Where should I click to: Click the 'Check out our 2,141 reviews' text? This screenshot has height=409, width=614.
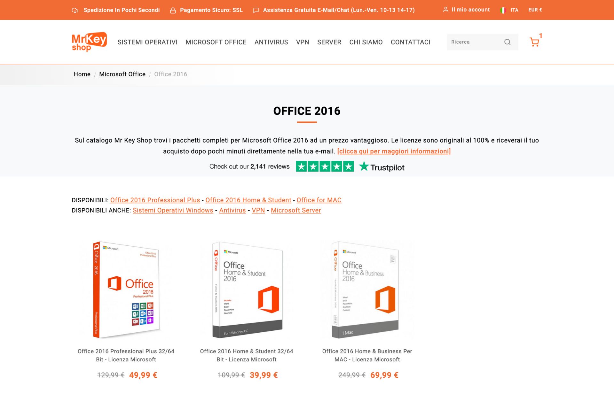tap(249, 166)
